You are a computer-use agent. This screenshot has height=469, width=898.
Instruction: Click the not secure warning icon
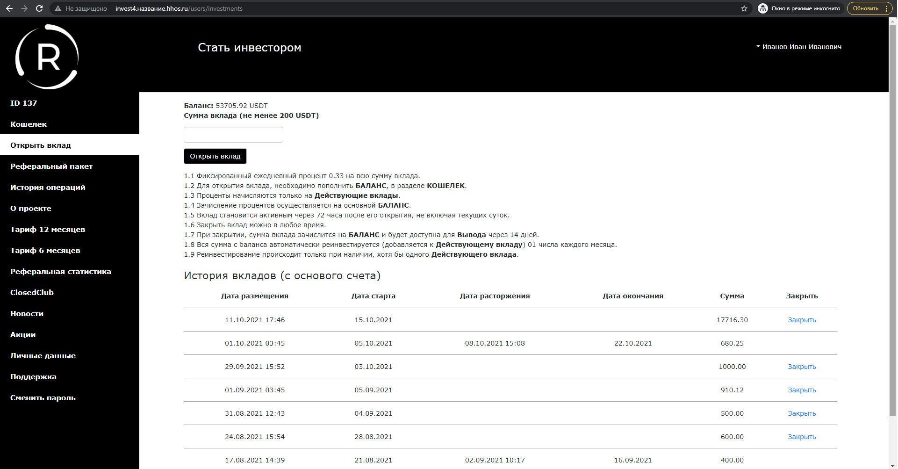(58, 8)
